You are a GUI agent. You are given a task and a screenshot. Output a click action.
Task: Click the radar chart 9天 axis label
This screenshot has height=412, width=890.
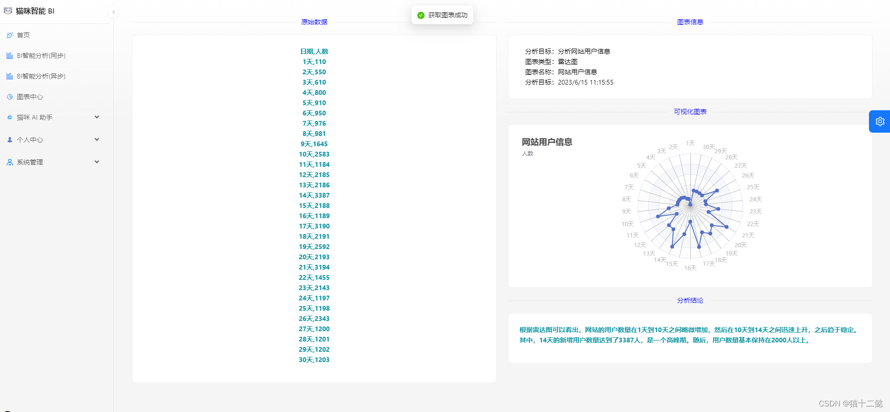click(627, 212)
